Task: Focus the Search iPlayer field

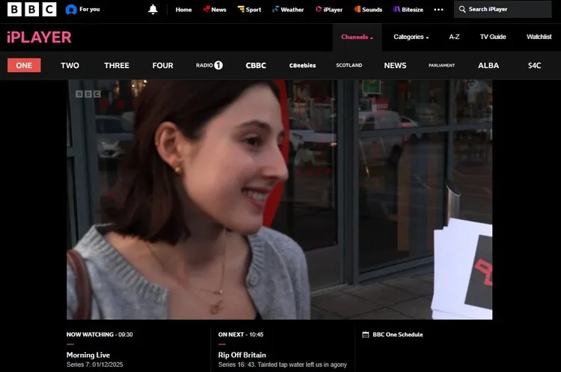Action: click(x=503, y=9)
